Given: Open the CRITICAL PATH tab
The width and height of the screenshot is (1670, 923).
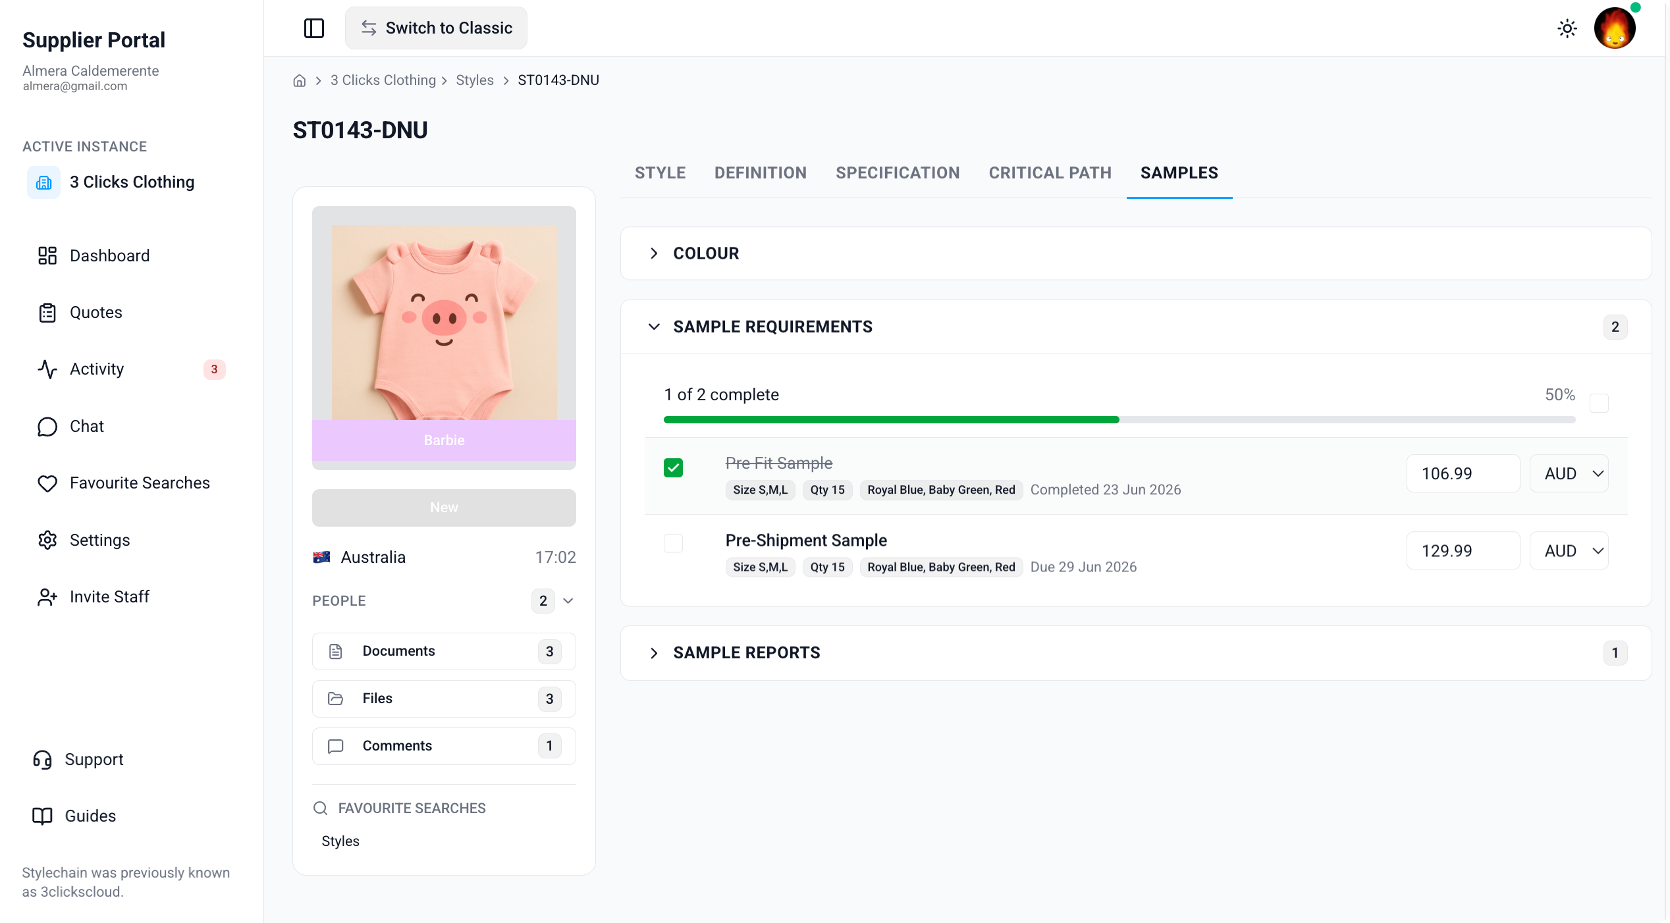Looking at the screenshot, I should 1050,173.
